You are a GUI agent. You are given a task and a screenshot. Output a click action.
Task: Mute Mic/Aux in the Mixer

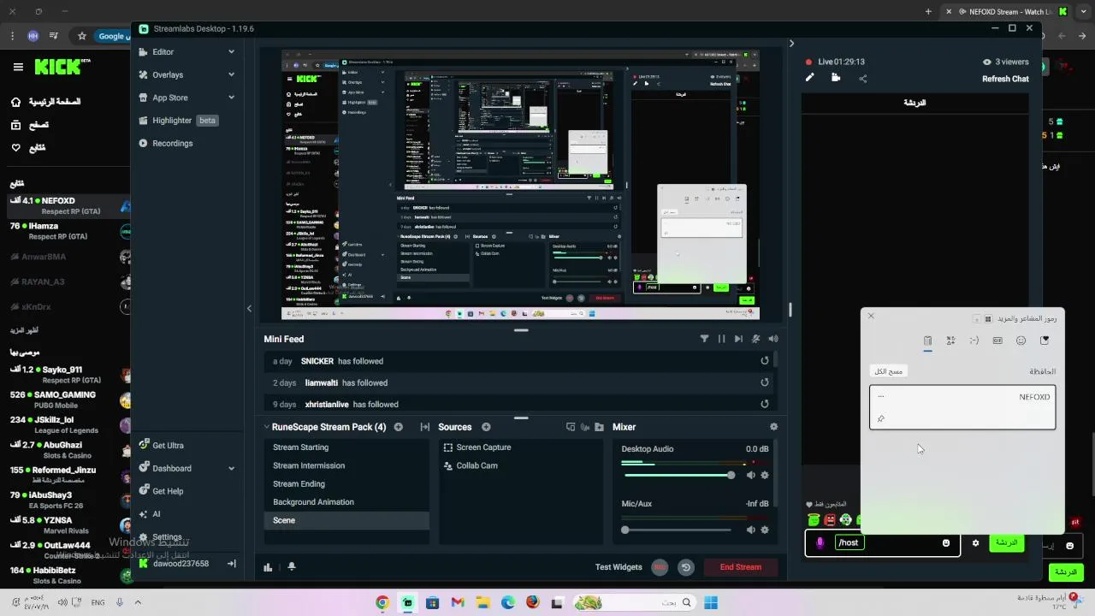coord(750,530)
